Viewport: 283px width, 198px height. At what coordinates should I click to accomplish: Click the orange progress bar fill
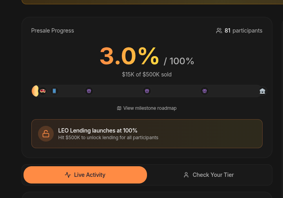coord(35,91)
